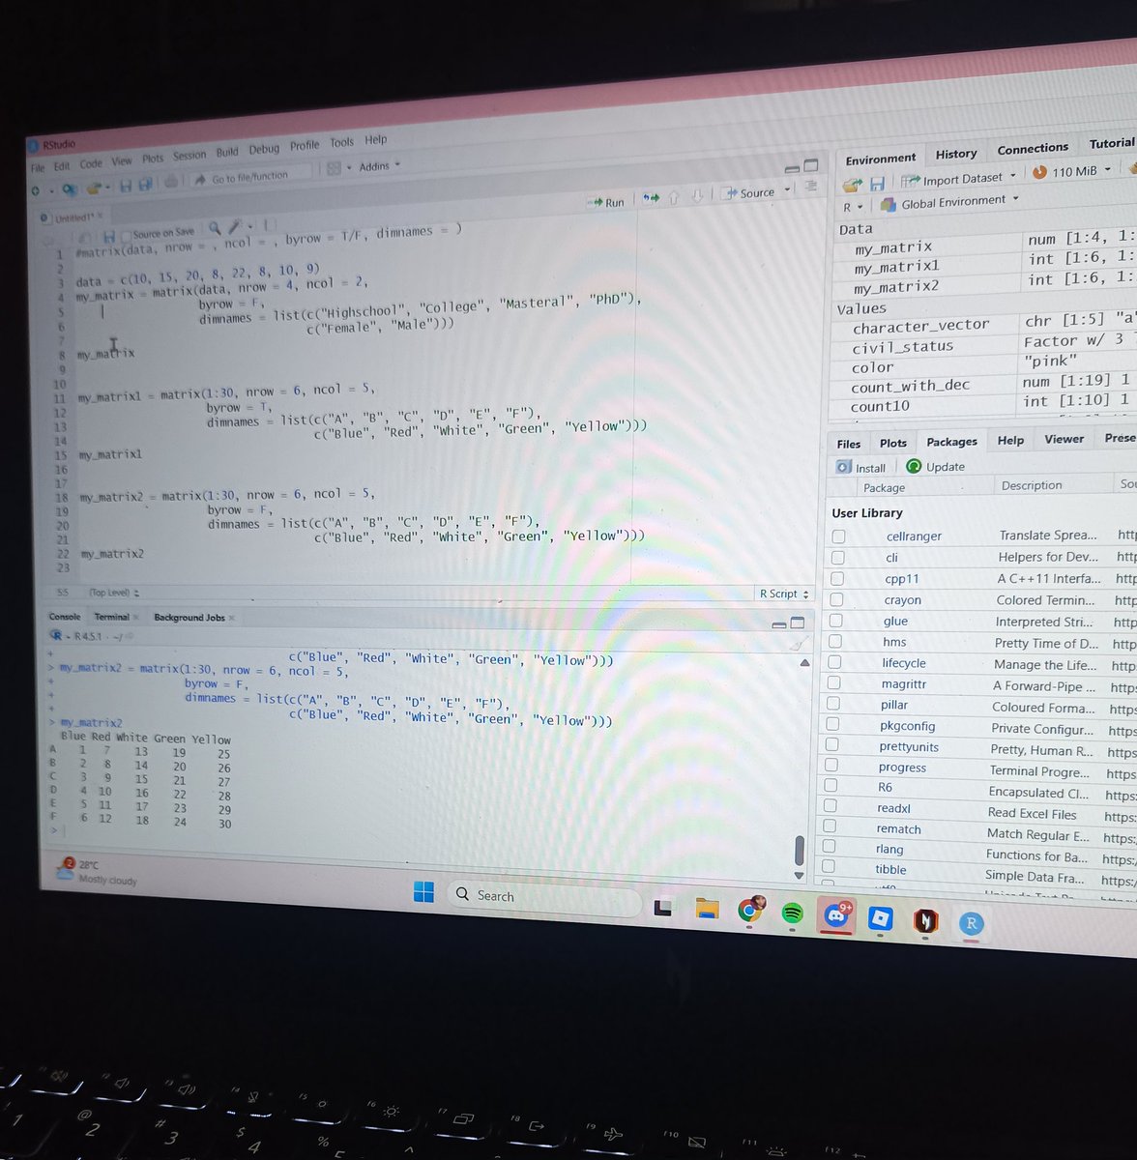Check the crayon package checkbox

(836, 600)
